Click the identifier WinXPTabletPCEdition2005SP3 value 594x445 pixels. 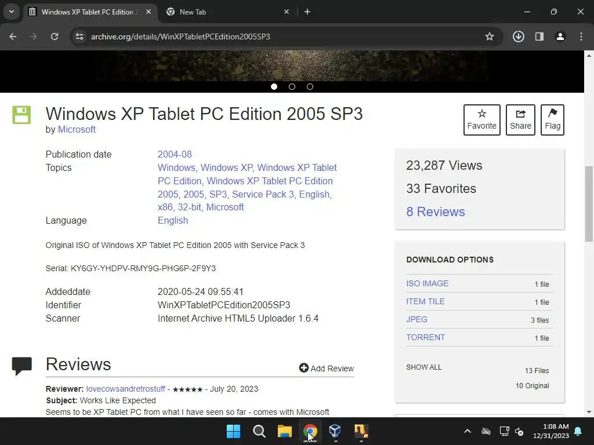[x=224, y=305]
